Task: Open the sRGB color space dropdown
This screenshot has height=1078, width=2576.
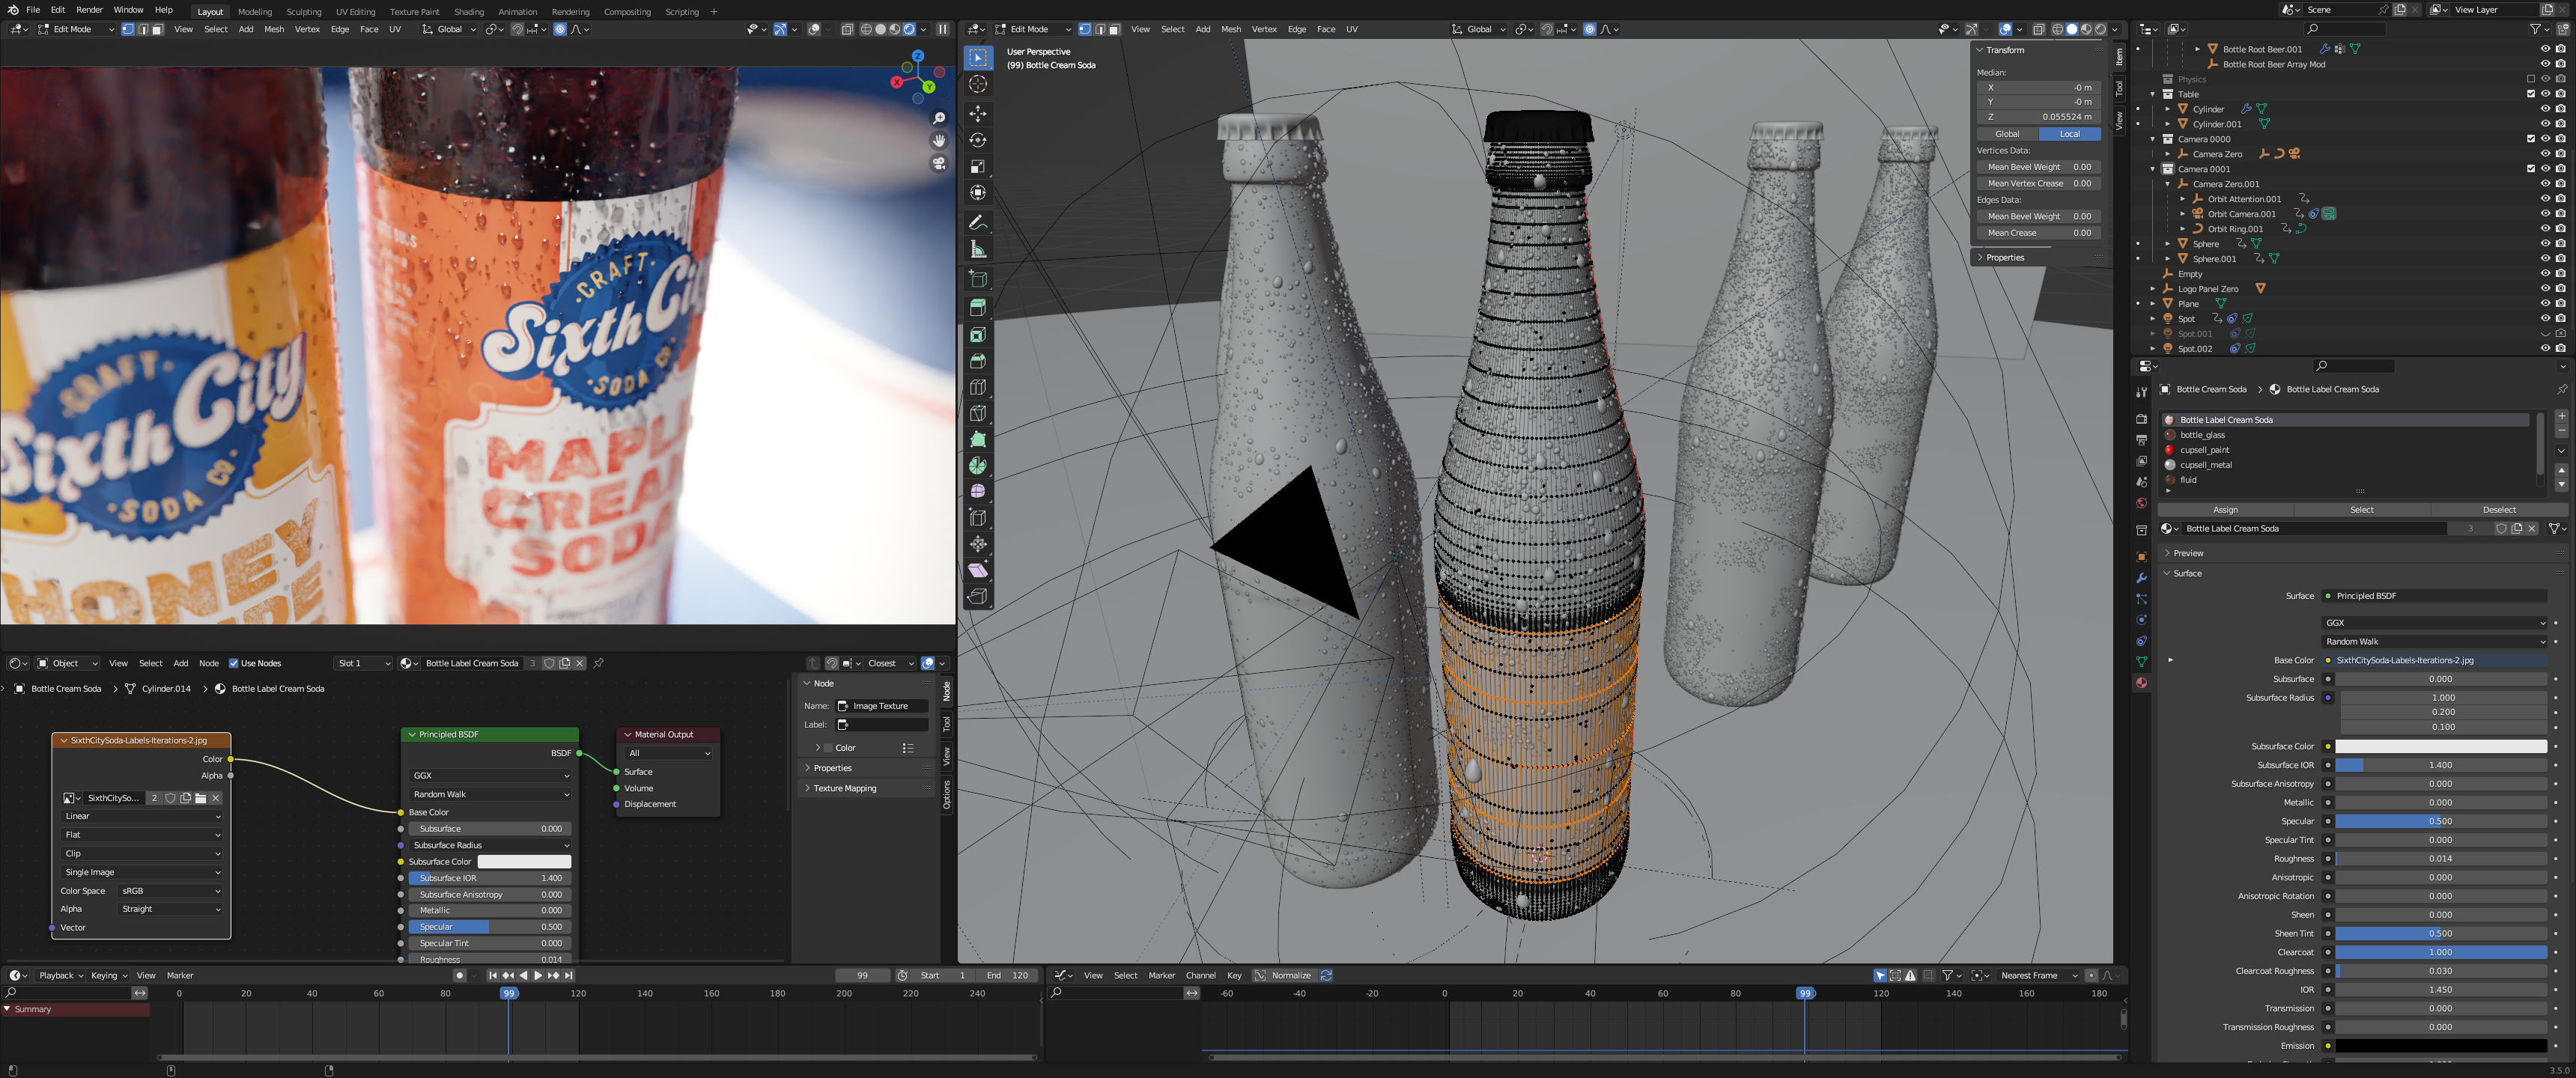Action: coord(170,891)
